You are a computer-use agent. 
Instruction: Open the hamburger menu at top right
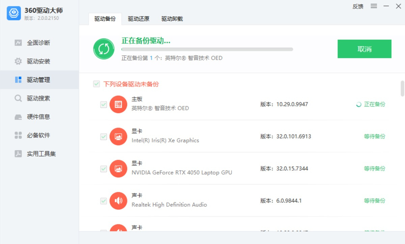coord(374,6)
